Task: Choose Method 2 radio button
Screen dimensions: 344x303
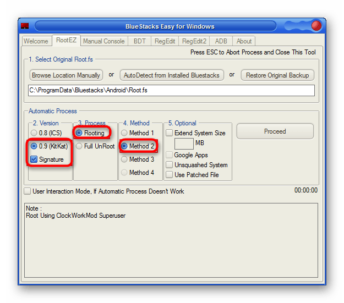Action: [x=138, y=146]
